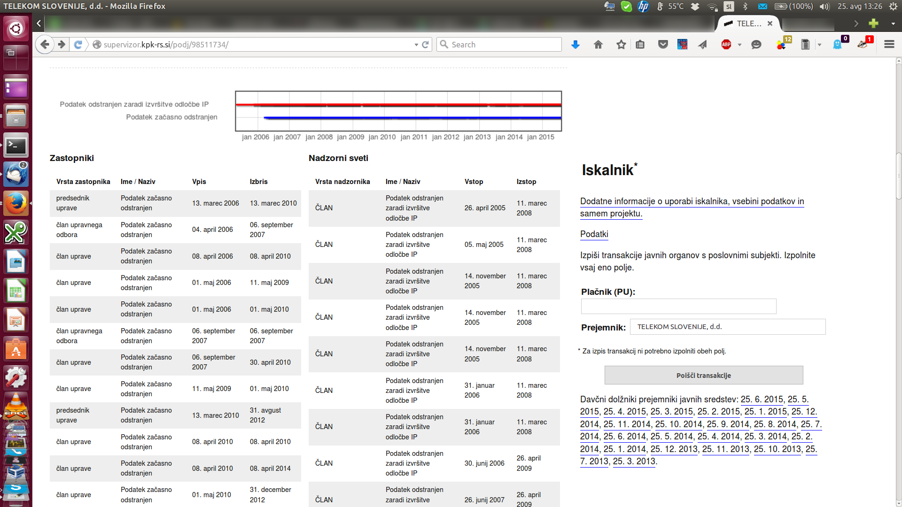Open the Terminal from the Ubuntu launcher
Screen dimensions: 902x507
[x=16, y=146]
